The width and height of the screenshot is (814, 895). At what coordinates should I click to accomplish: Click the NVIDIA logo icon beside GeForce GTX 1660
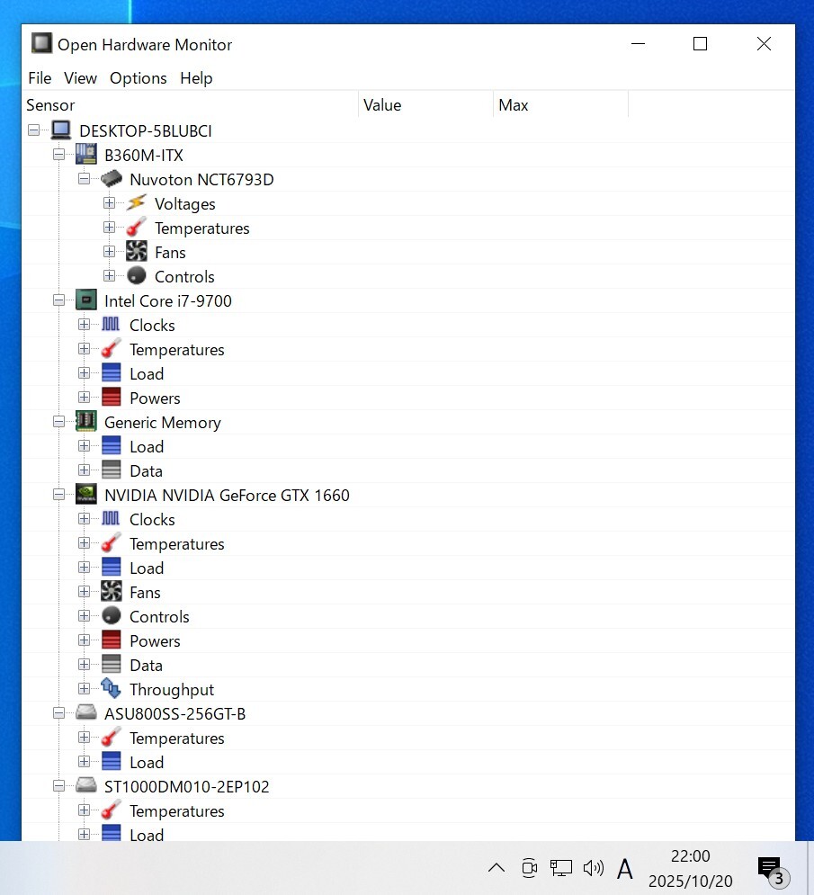pyautogui.click(x=85, y=495)
